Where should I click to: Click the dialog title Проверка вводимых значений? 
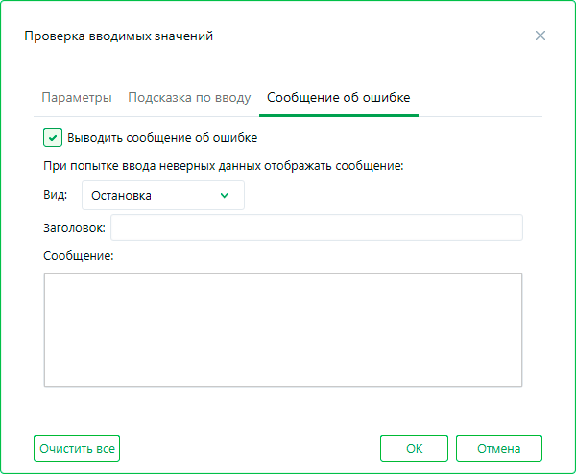pos(117,36)
